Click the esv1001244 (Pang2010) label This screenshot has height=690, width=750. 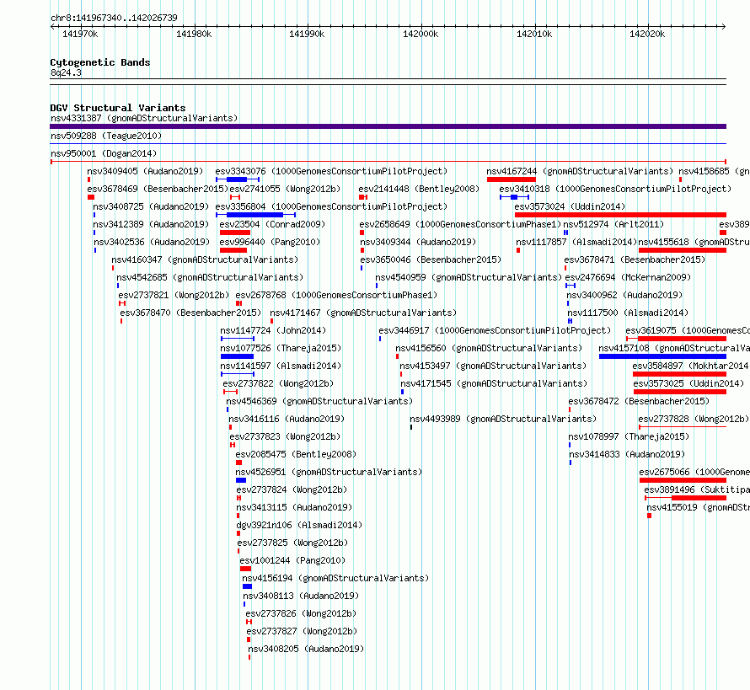pyautogui.click(x=292, y=560)
